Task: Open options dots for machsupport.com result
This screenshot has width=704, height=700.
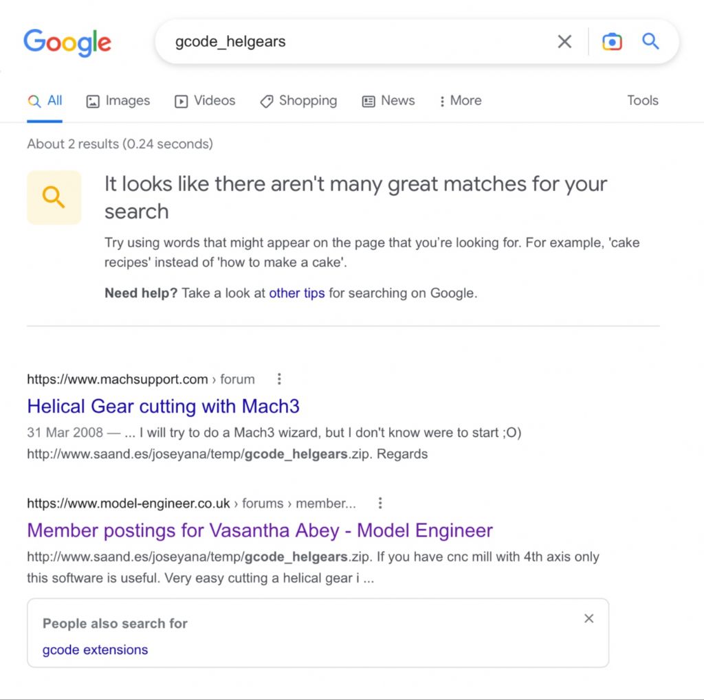Action: (279, 379)
